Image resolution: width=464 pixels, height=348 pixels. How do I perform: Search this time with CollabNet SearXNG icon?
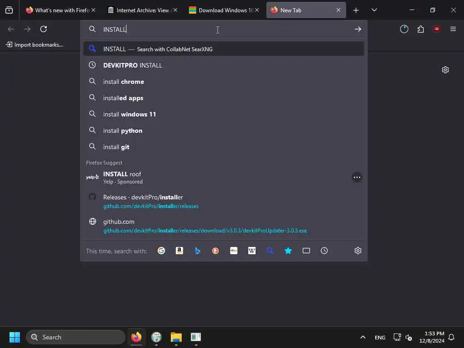coord(270,251)
